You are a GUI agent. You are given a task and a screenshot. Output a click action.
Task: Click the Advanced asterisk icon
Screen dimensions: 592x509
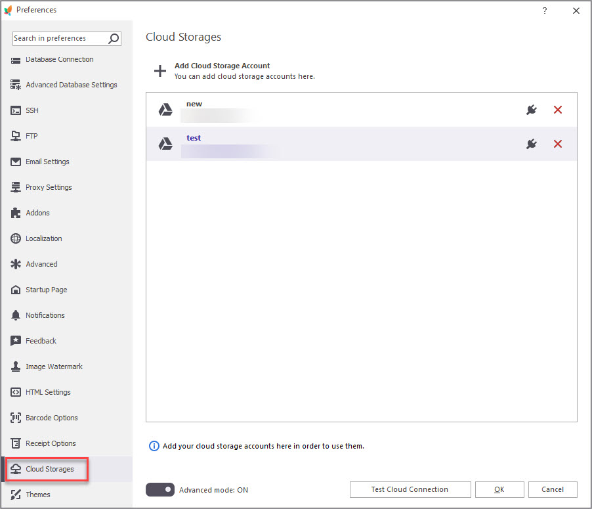[x=16, y=264]
